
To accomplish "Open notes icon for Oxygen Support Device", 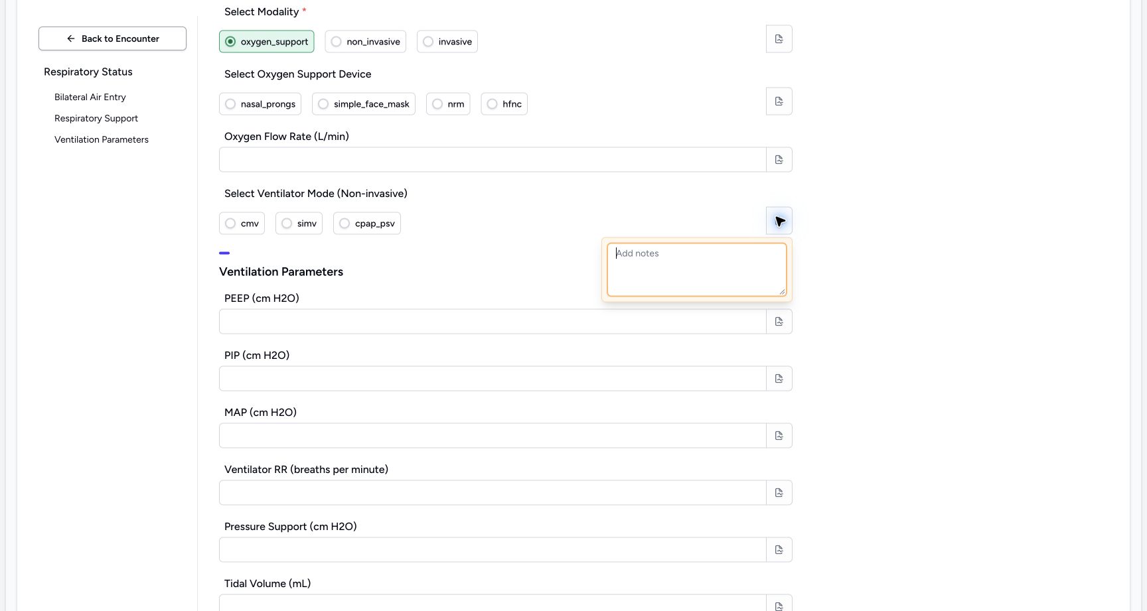I will click(779, 102).
